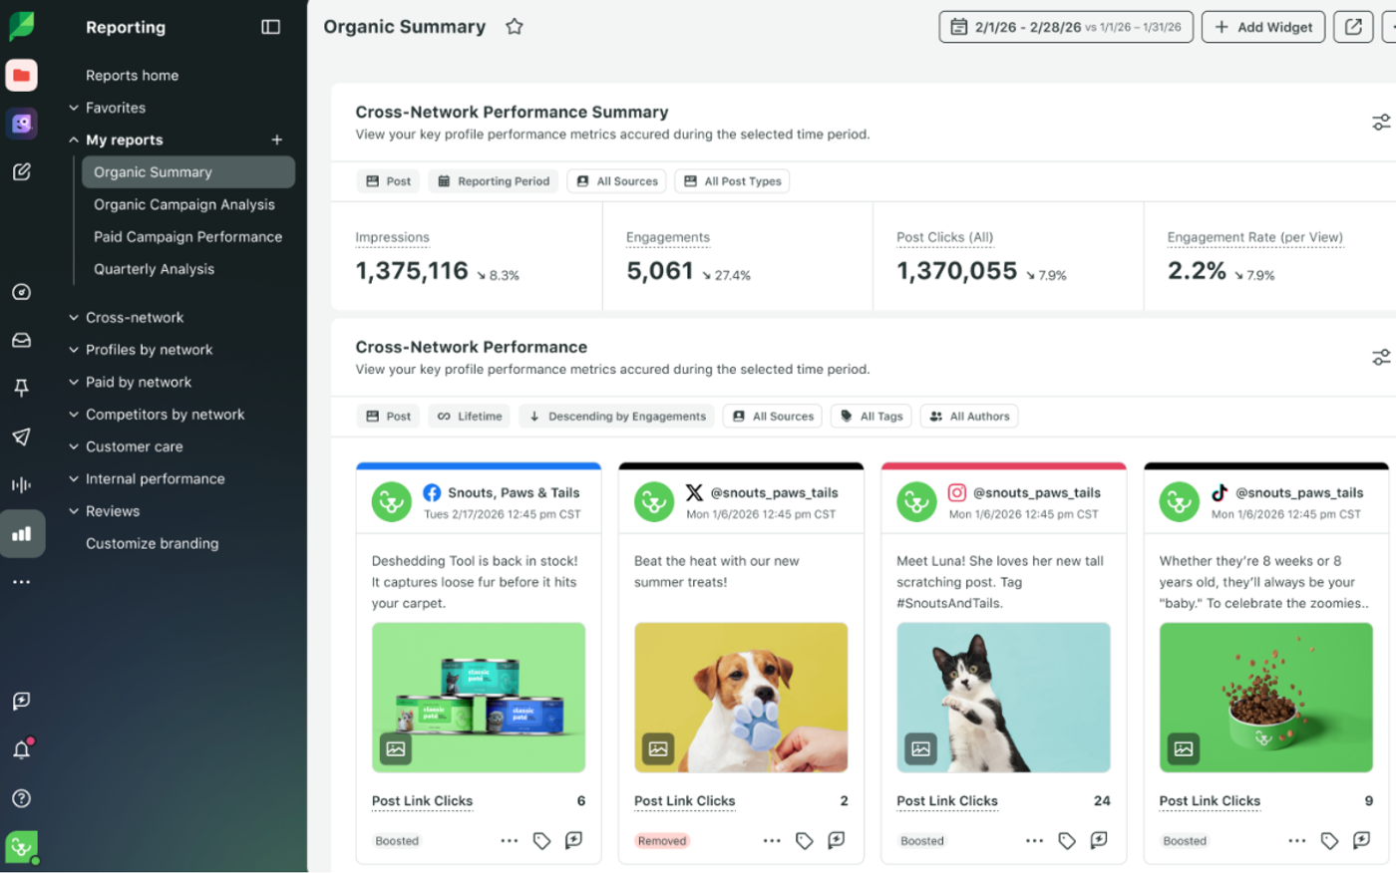Open more options dots on Facebook post card

pyautogui.click(x=510, y=841)
